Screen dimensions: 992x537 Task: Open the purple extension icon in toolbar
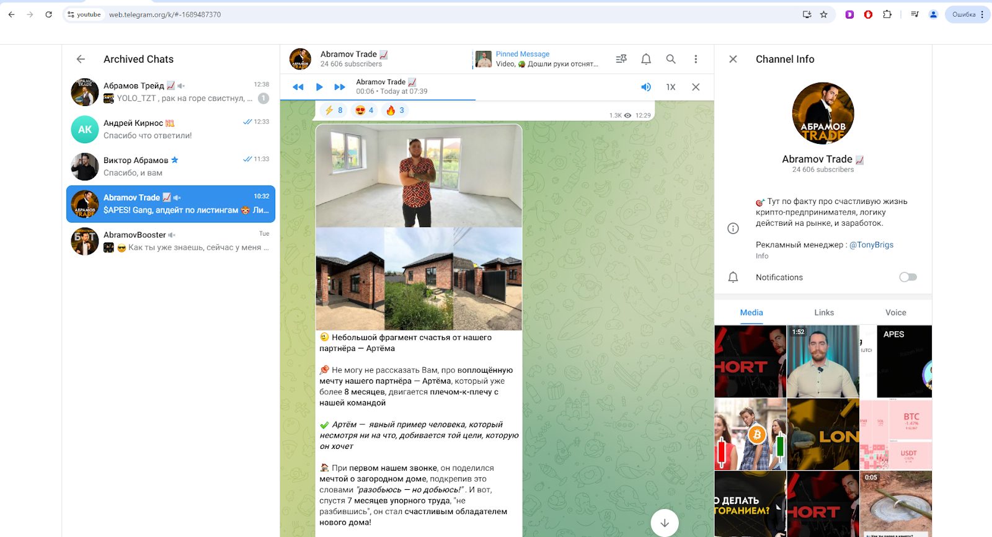coord(849,14)
